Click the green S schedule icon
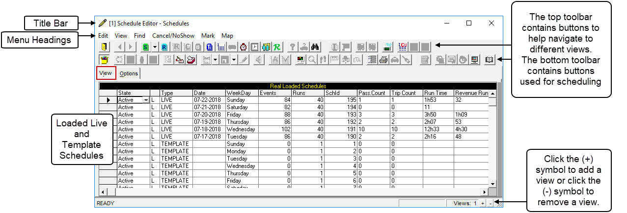627x213 pixels. click(x=146, y=47)
